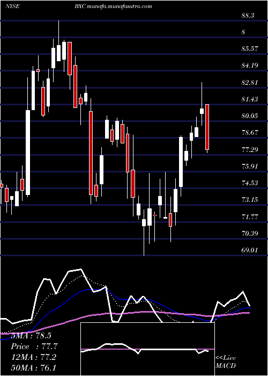Click the NYSE exchange label
The height and width of the screenshot is (376, 268).
point(12,6)
